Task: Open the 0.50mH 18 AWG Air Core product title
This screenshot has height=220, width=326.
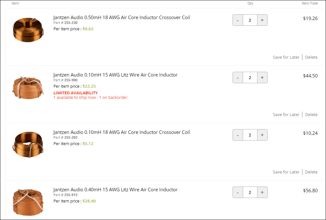Action: pos(122,18)
